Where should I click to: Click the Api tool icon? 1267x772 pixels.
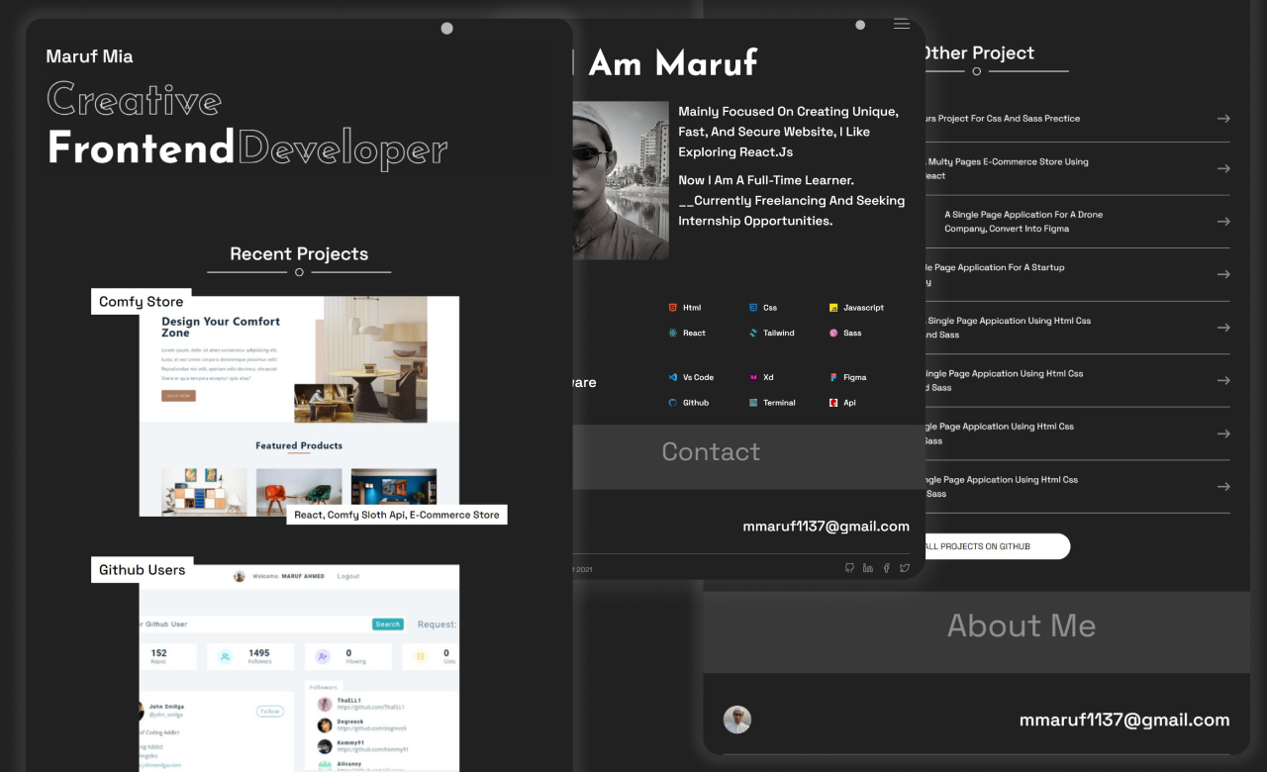click(833, 403)
